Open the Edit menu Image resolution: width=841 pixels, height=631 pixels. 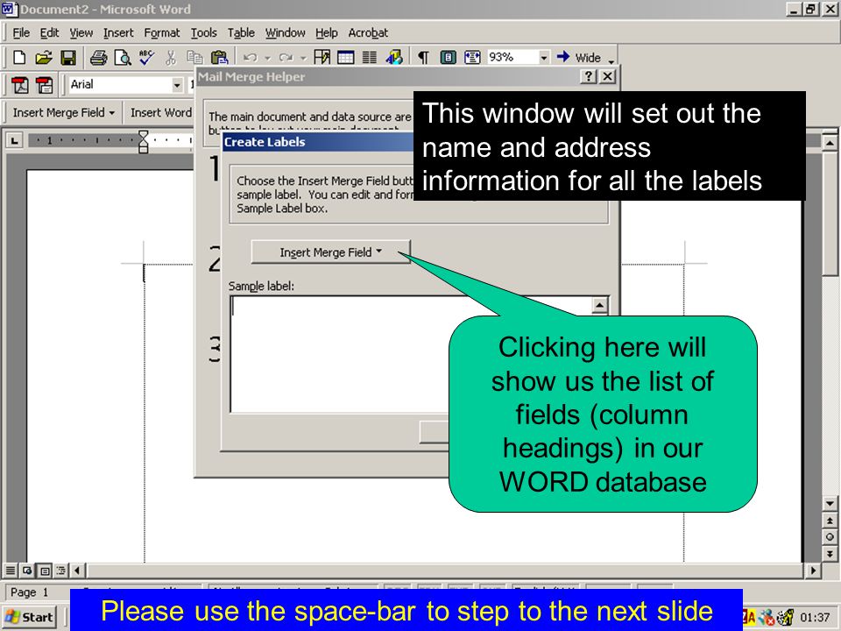coord(49,33)
